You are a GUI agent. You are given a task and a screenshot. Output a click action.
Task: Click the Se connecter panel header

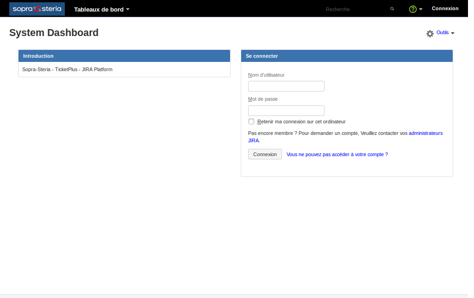347,56
